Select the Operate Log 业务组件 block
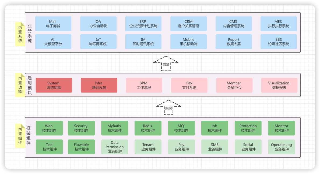 [x=281, y=147]
